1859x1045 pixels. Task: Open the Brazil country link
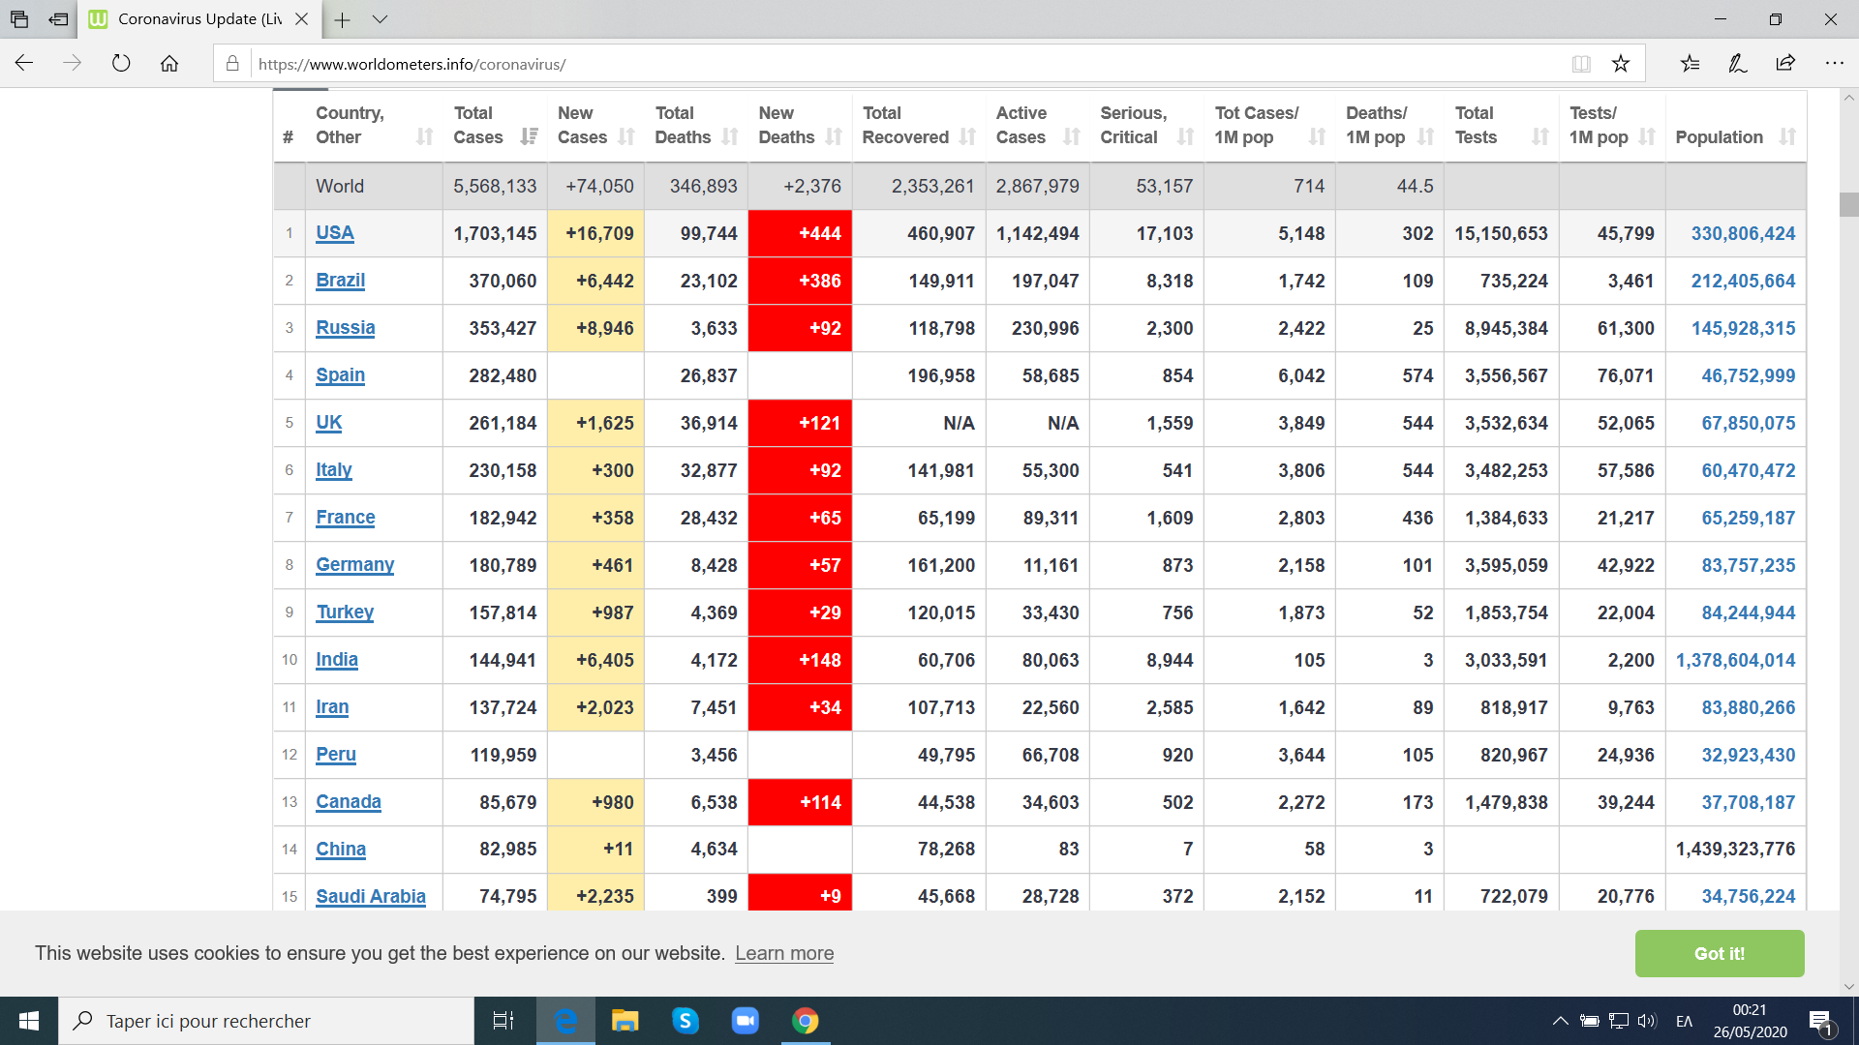click(340, 281)
